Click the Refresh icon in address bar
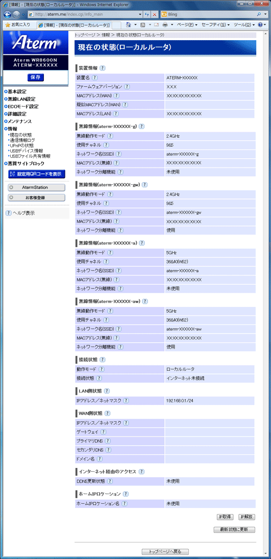This screenshot has width=271, height=559. (x=147, y=15)
